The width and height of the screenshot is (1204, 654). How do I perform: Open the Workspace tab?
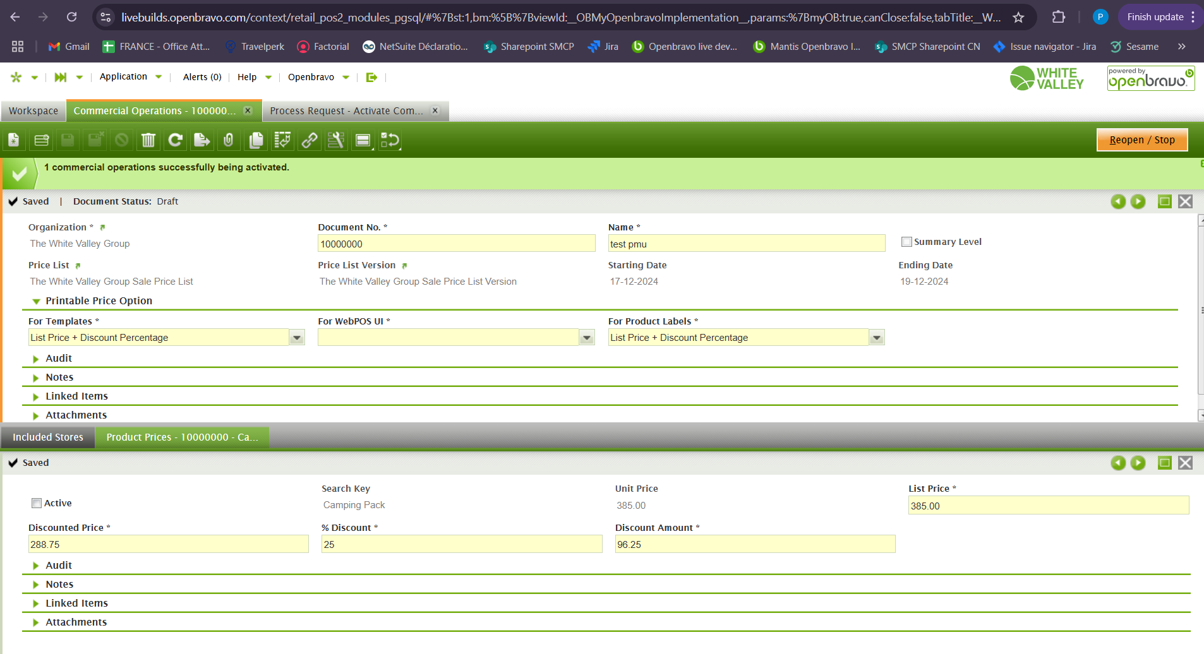tap(33, 111)
